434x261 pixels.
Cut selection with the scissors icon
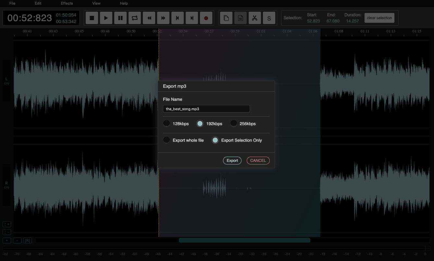254,18
